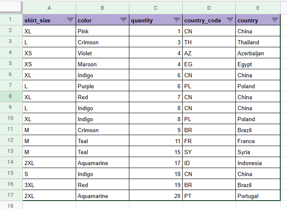This screenshot has width=287, height=209.
Task: Click the Crimson cell in row 11
Action: pyautogui.click(x=102, y=130)
